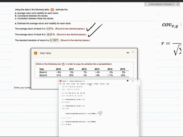This screenshot has width=183, height=137.
Task: Open the Evaluation menu in Mathematica
Action: point(90,84)
